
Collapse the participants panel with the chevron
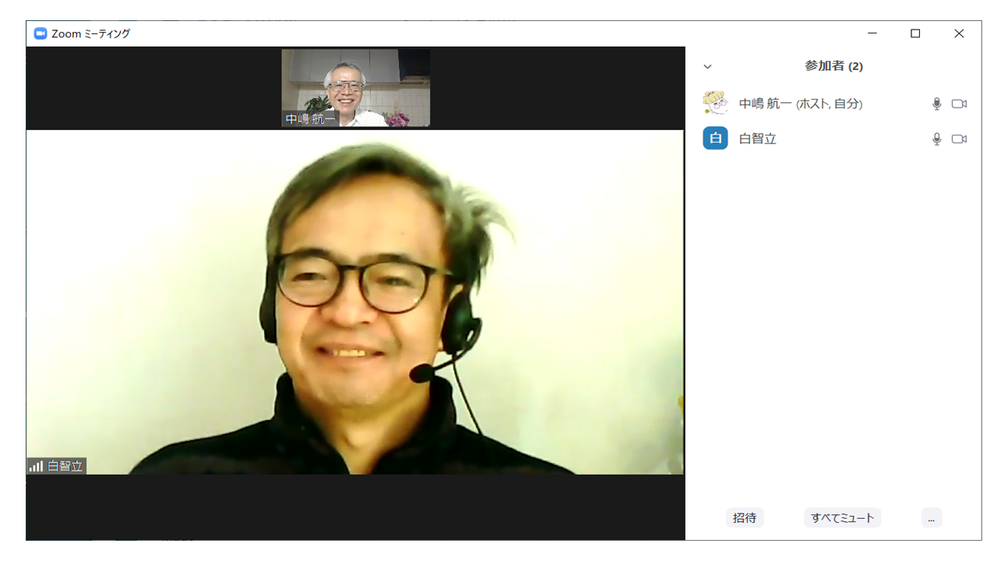click(707, 67)
